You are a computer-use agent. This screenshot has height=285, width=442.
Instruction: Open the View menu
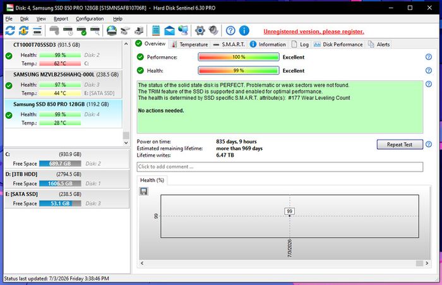coord(41,18)
